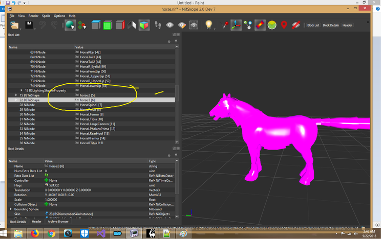
Task: Switch to the bottom Header tab
Action: [x=36, y=222]
